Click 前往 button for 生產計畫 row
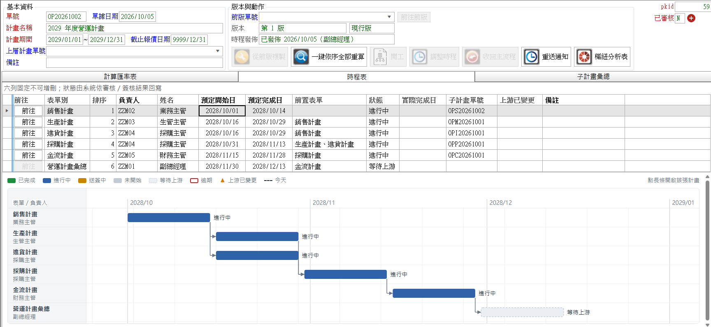Viewport: 711px width, 327px height. 28,122
